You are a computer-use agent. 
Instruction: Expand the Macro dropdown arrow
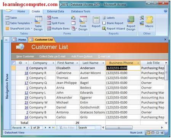(149, 29)
